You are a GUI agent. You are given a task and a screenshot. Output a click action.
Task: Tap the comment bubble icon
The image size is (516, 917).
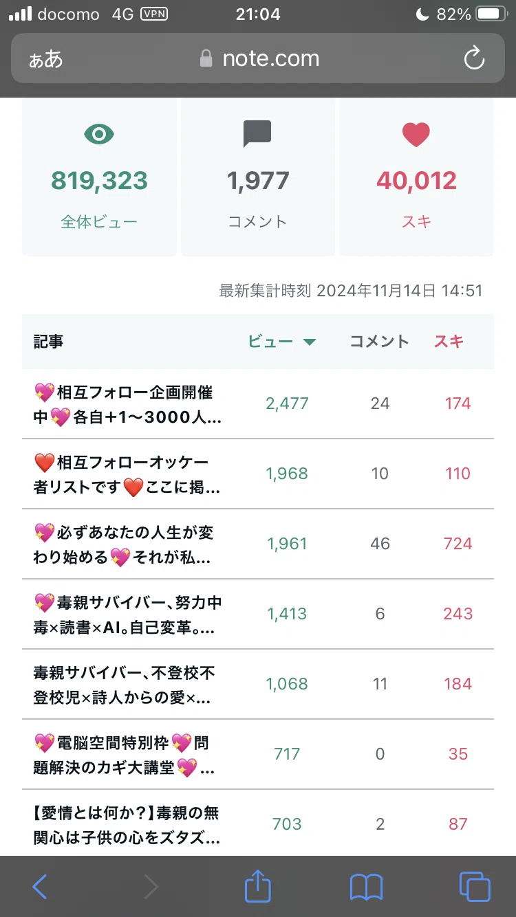pyautogui.click(x=257, y=134)
